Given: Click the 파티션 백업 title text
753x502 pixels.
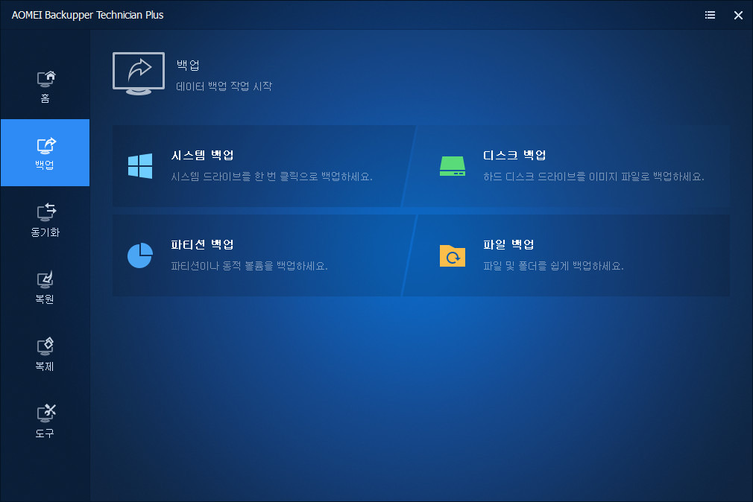Looking at the screenshot, I should pos(202,244).
